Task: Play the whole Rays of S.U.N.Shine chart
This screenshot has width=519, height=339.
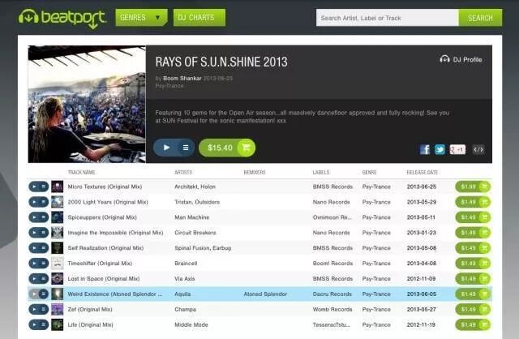Action: pos(166,148)
